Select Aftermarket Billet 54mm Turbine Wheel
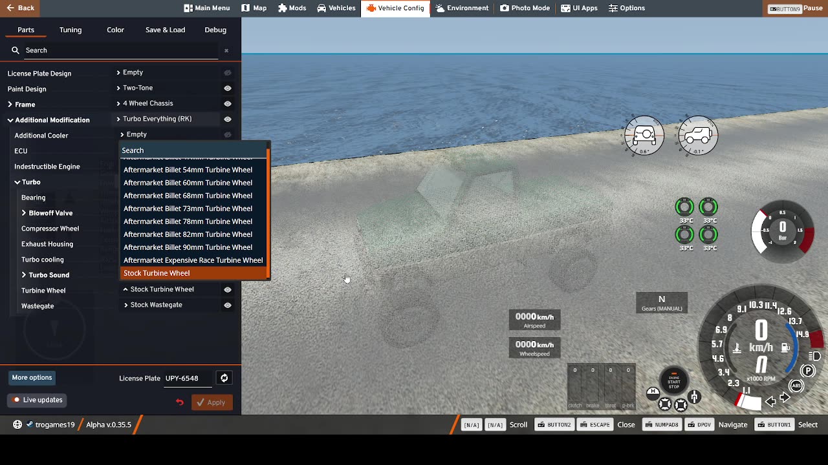 coord(193,170)
